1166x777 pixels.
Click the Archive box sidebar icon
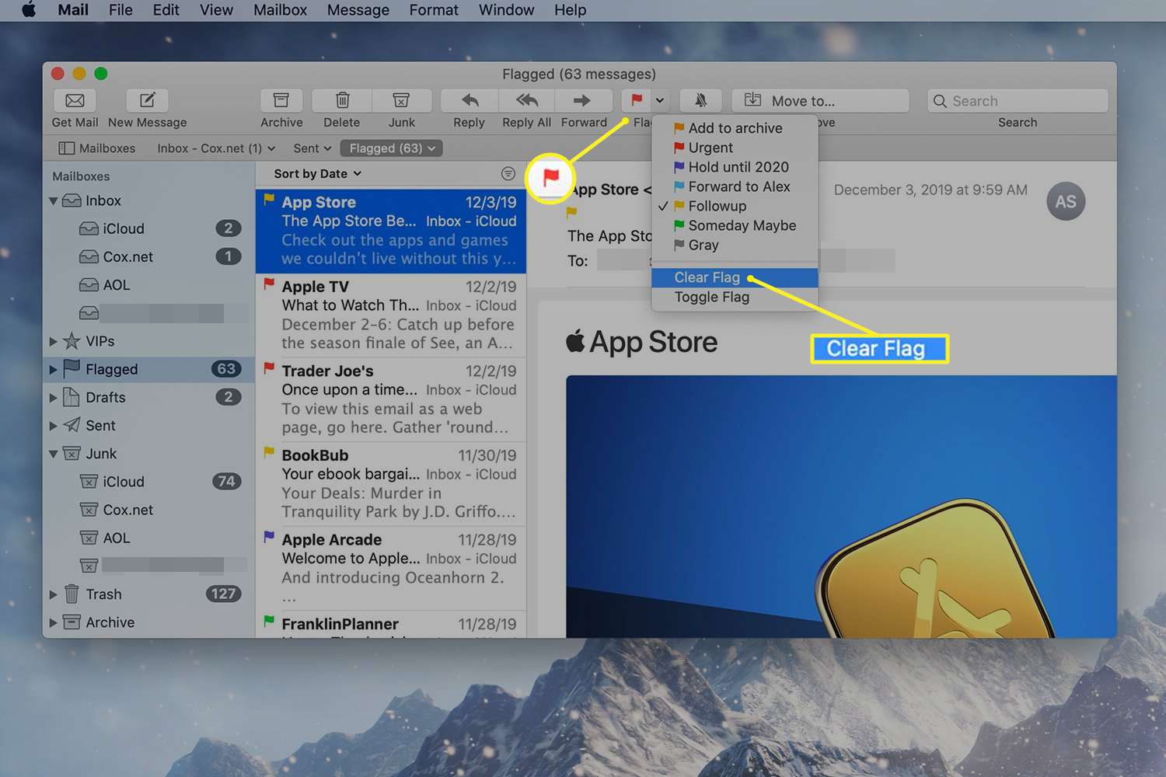[72, 622]
